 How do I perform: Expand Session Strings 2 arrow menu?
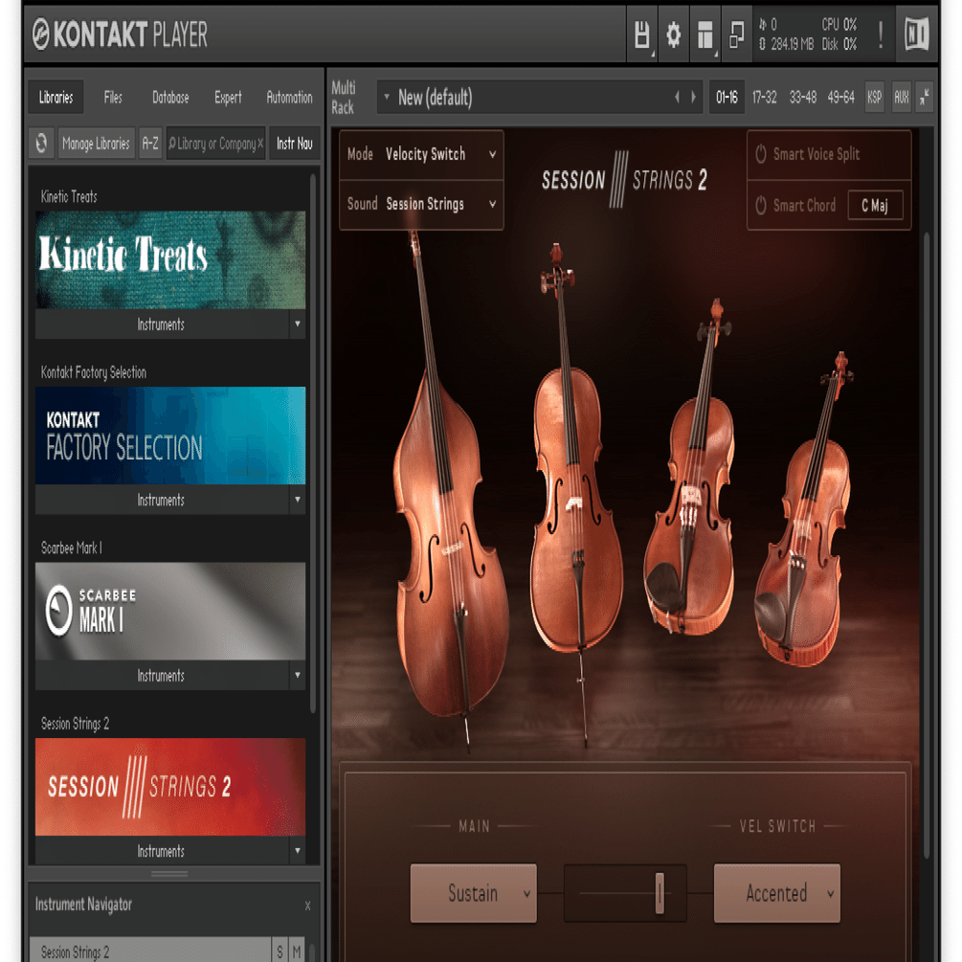tap(298, 851)
